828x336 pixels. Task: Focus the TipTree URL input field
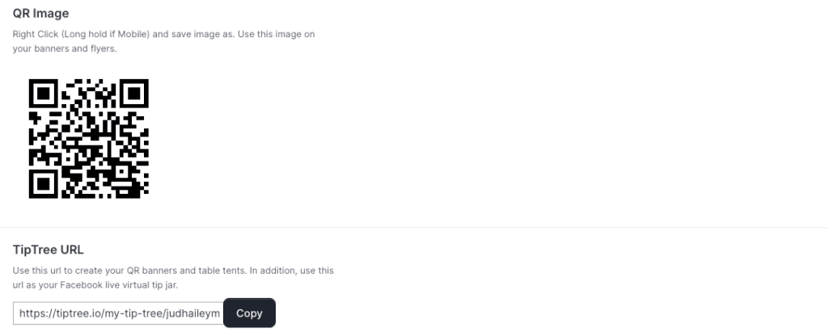pos(118,313)
